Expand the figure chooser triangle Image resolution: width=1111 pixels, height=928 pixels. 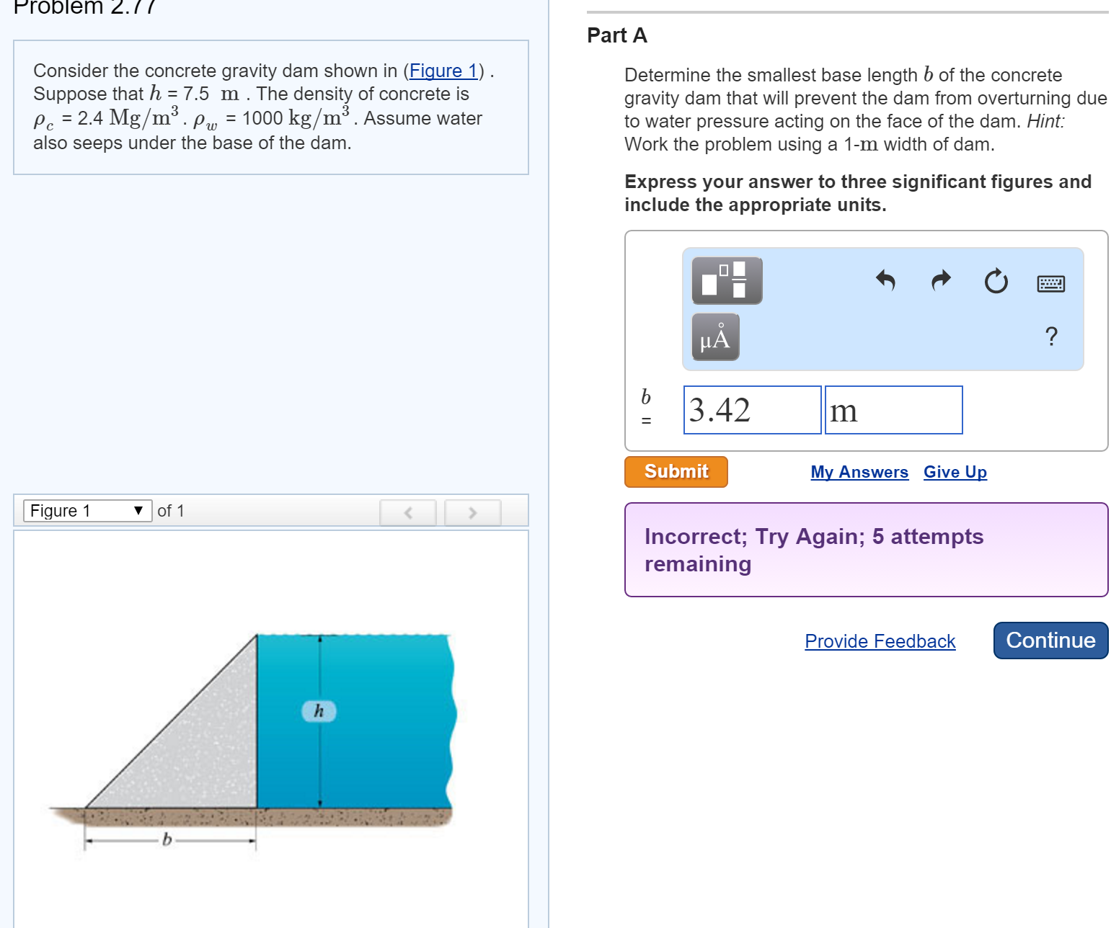pyautogui.click(x=137, y=510)
